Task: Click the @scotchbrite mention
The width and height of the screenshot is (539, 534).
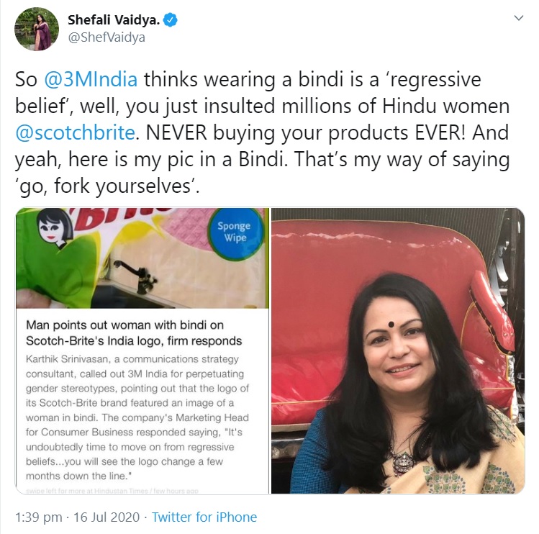Action: point(76,132)
